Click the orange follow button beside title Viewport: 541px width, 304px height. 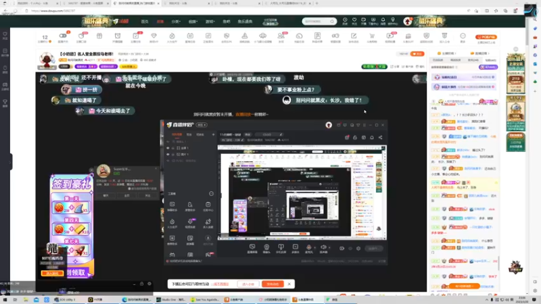(417, 54)
